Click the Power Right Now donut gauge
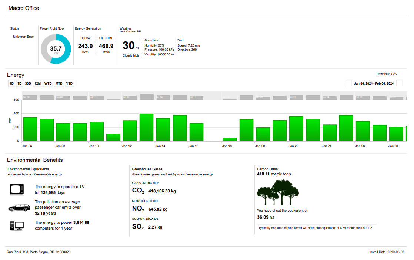This screenshot has height=260, width=414. (x=56, y=49)
